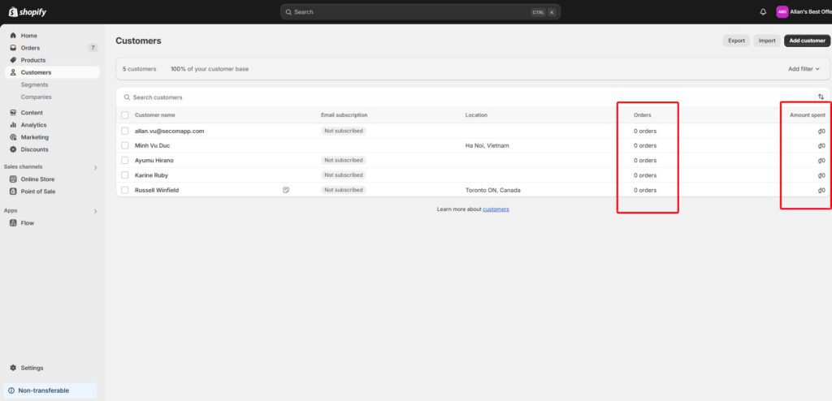Select the Karine Ruby checkbox
Image resolution: width=832 pixels, height=401 pixels.
pyautogui.click(x=125, y=175)
